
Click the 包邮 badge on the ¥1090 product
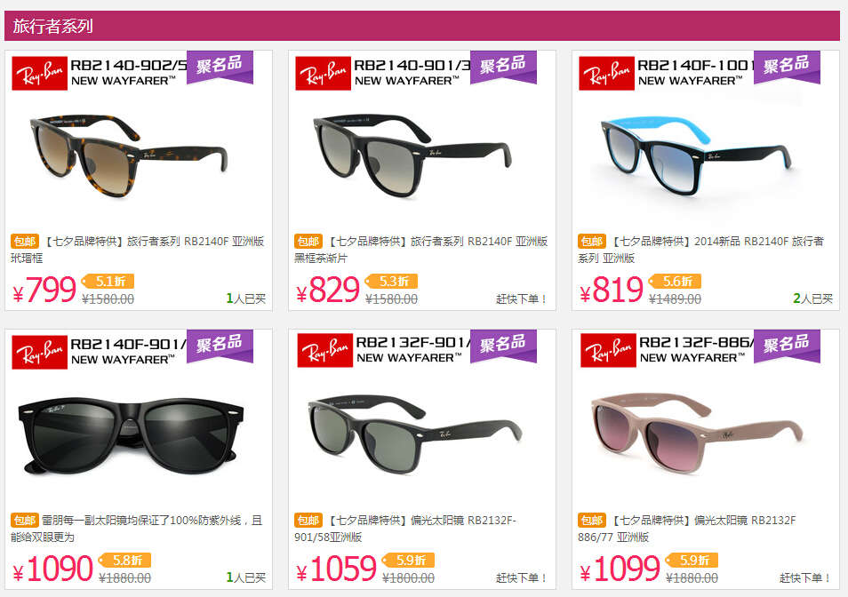(x=25, y=520)
